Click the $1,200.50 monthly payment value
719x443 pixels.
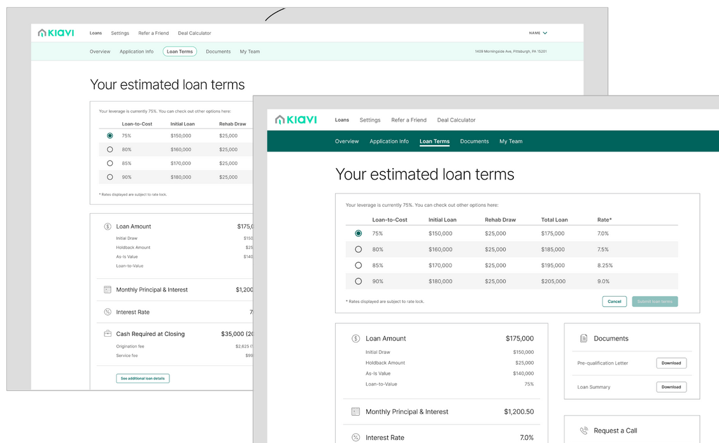coord(518,411)
